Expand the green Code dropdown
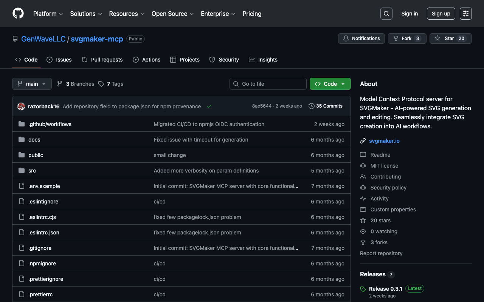The image size is (484, 302). 330,84
